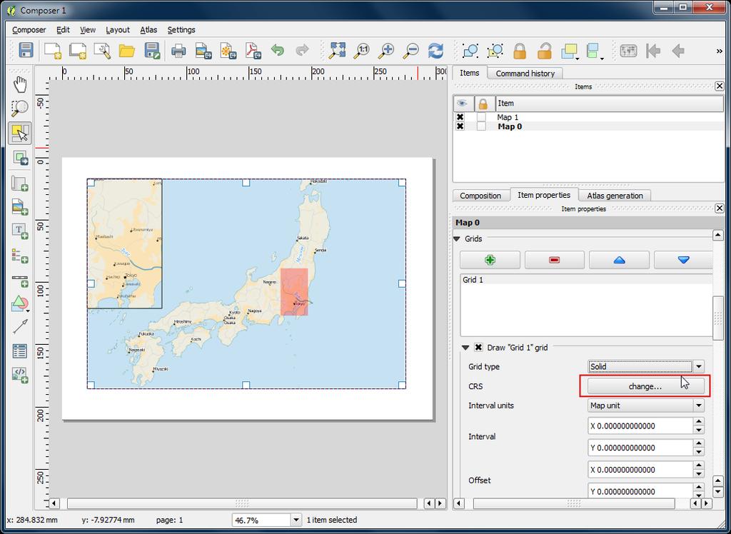Go to first atlas feature

click(x=653, y=51)
